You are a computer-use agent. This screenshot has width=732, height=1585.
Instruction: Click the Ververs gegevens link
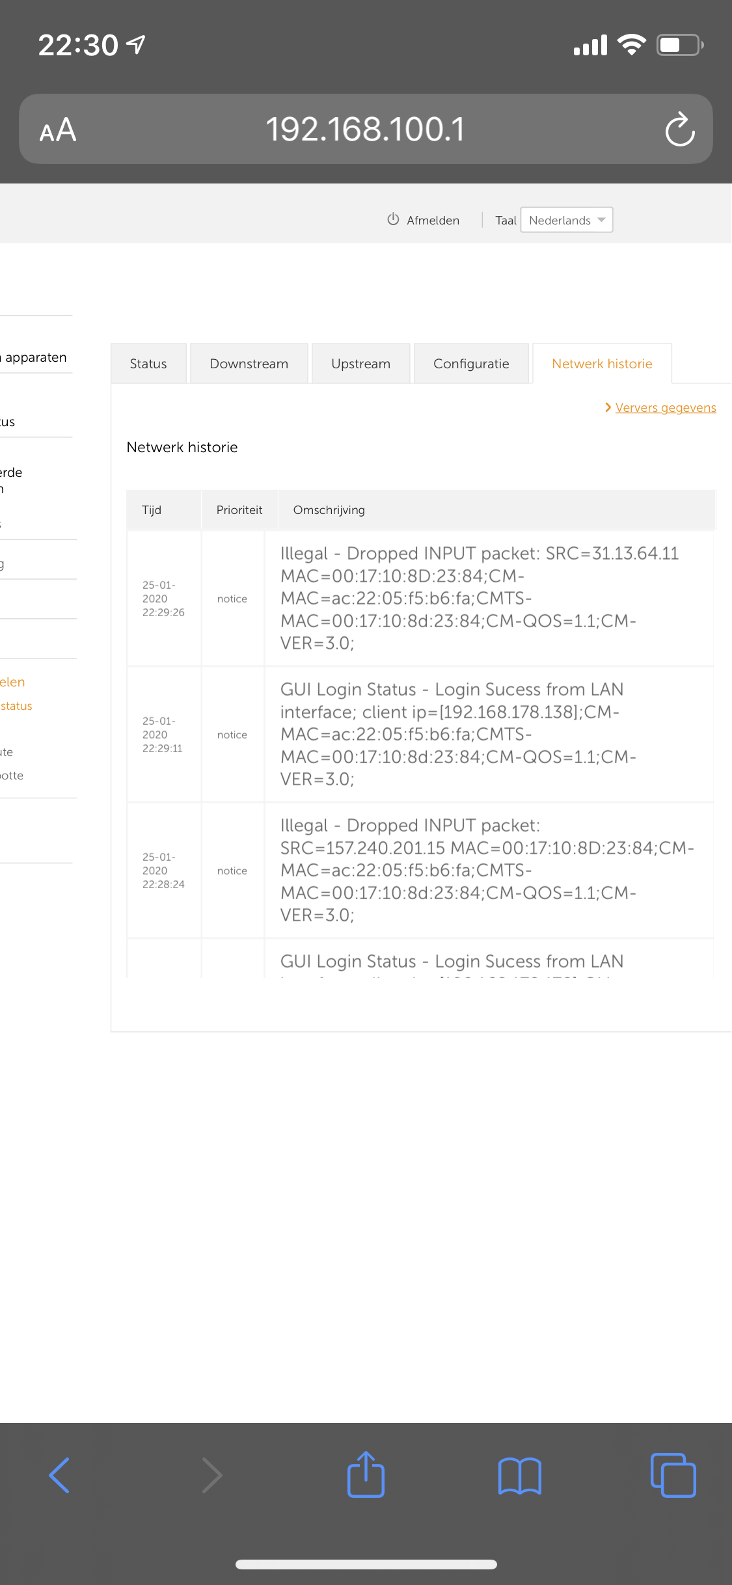click(665, 407)
